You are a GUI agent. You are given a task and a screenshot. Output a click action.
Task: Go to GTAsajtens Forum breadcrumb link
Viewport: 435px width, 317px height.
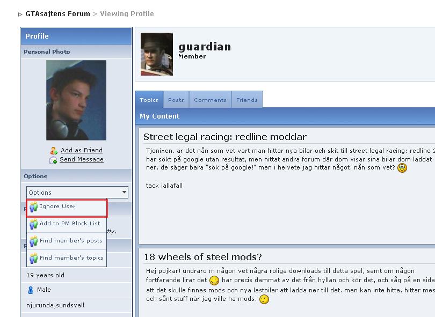57,14
